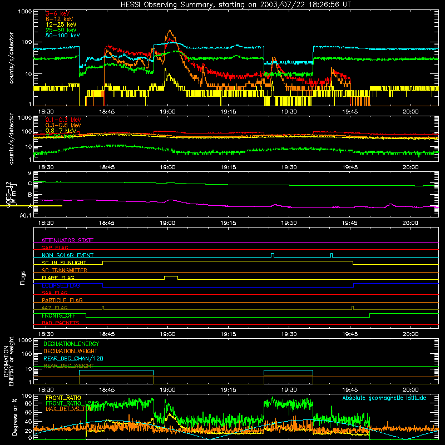Screen dimensions: 445x445
Task: Click the second NON_SOLAR_EVENT pulse near 19:40
Action: [x=332, y=255]
